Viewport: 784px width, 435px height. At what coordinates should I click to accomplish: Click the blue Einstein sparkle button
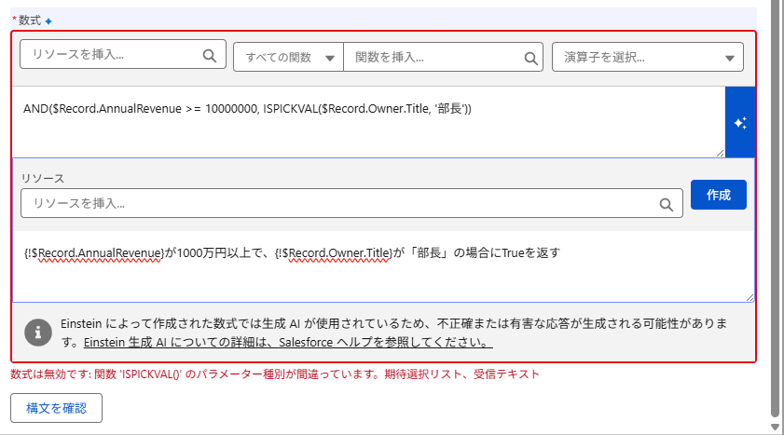click(739, 122)
